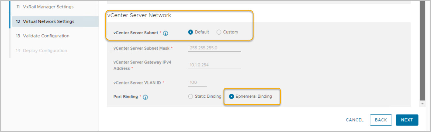Select step 14 Deploy Configuration
The height and width of the screenshot is (132, 431).
tap(45, 51)
